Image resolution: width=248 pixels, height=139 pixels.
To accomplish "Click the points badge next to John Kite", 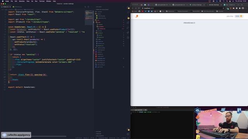I will (x=239, y=16).
